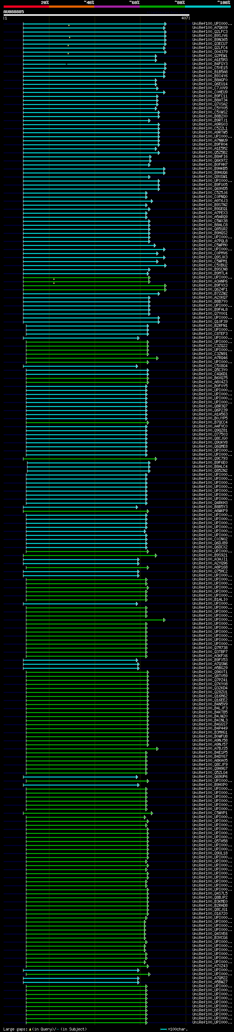Image resolution: width=234 pixels, height=1032 pixels.
Task: Select hit label UniRef100_B1B5A8
Action: tap(210, 72)
